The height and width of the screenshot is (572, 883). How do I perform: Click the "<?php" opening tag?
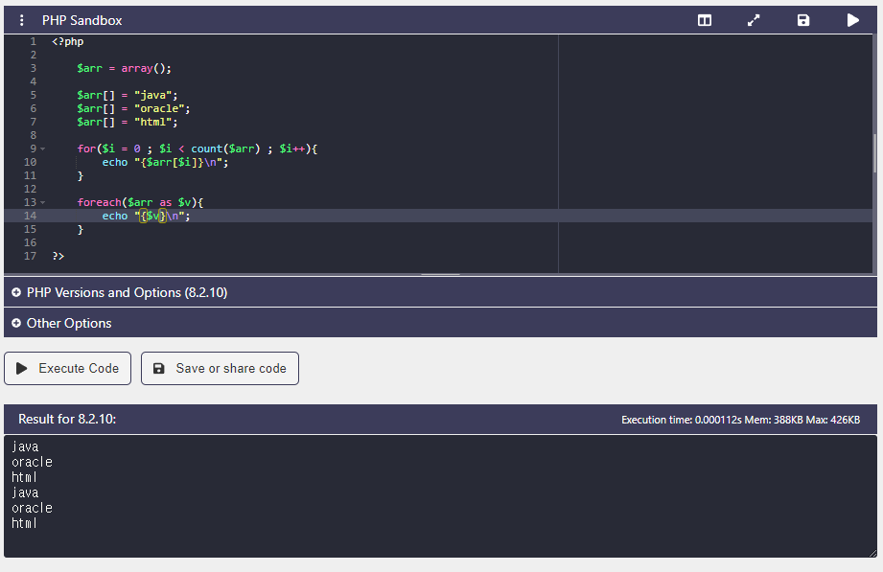[67, 41]
